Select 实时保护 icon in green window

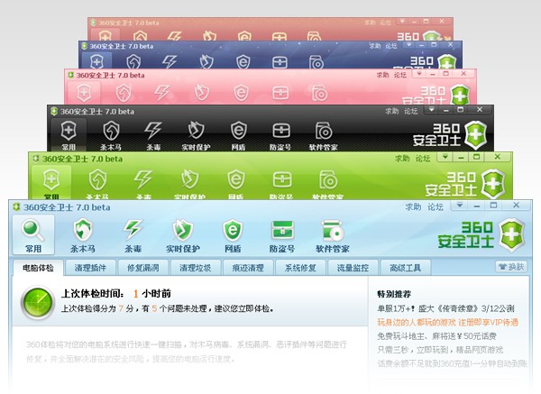[x=189, y=179]
